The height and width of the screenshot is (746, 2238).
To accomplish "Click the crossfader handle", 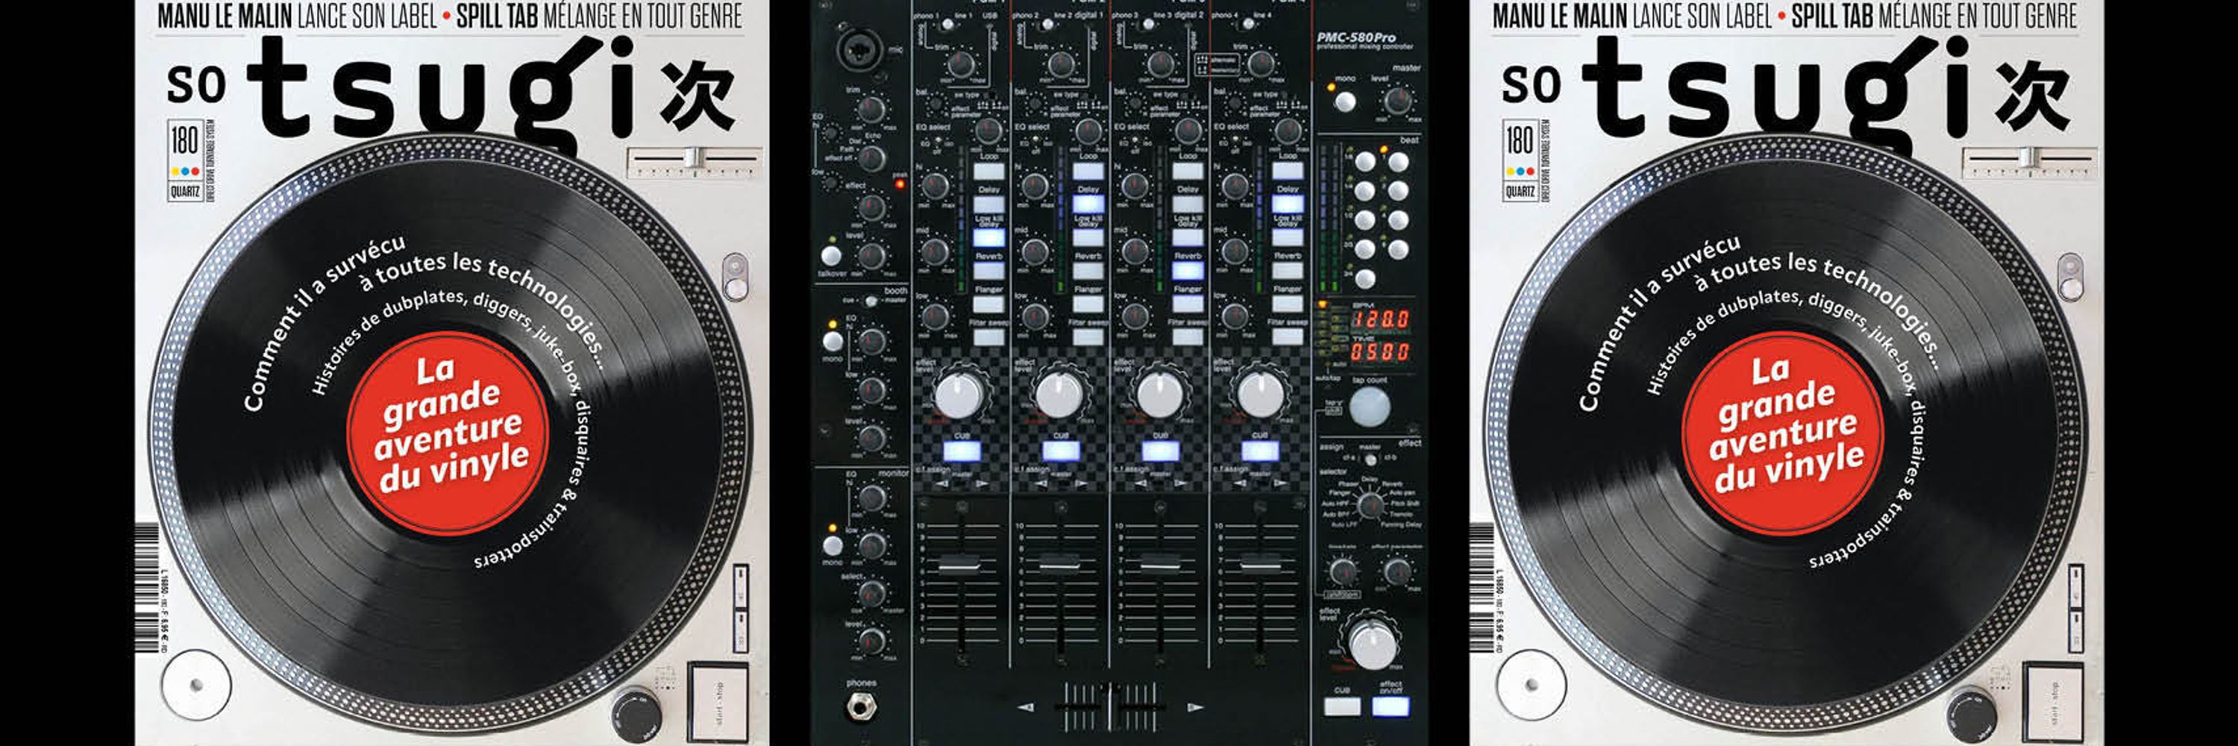I will coord(1110,707).
